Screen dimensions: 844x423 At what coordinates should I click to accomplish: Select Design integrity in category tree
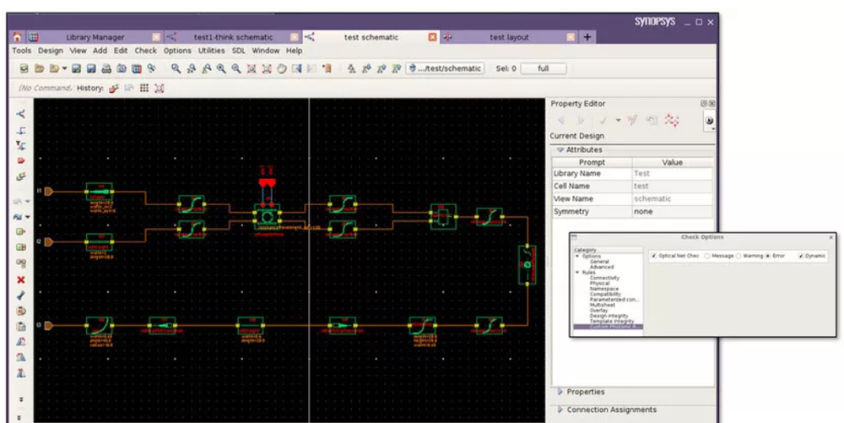[610, 316]
